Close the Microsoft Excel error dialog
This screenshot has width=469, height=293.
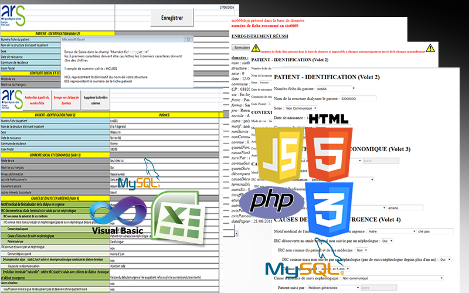coord(188,39)
